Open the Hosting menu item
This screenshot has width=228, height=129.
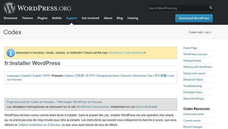(x=133, y=18)
